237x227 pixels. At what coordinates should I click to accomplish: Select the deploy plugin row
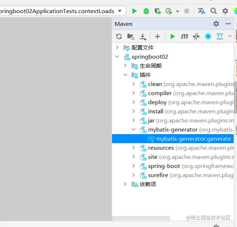(173, 102)
